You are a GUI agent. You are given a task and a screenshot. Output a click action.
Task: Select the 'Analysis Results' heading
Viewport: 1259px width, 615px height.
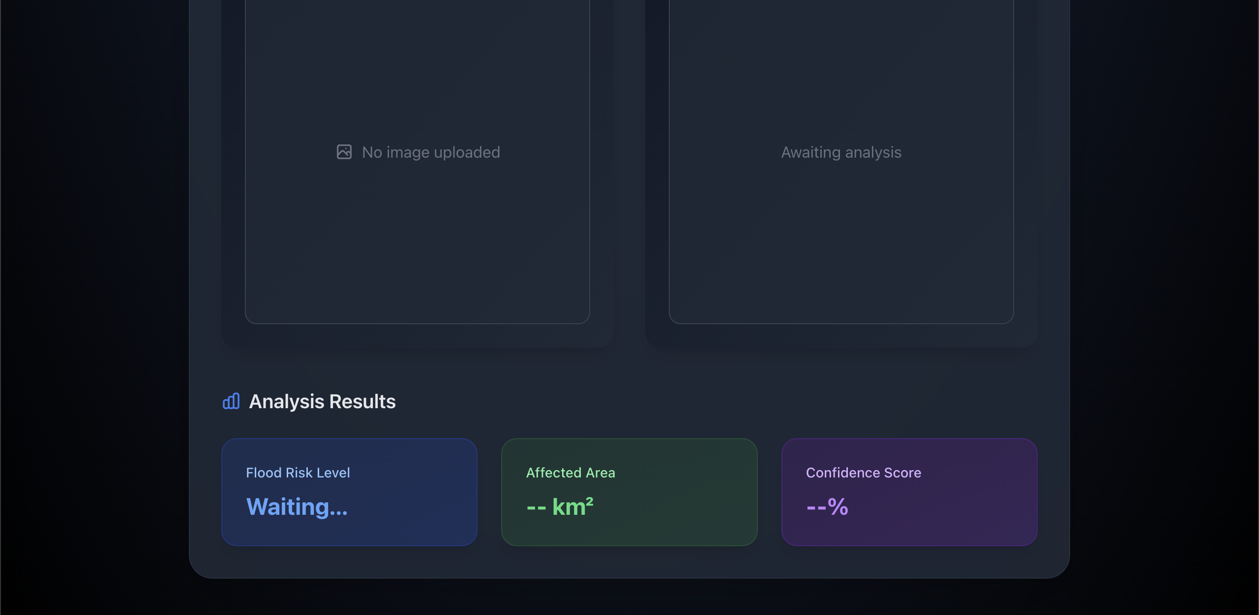tap(322, 401)
